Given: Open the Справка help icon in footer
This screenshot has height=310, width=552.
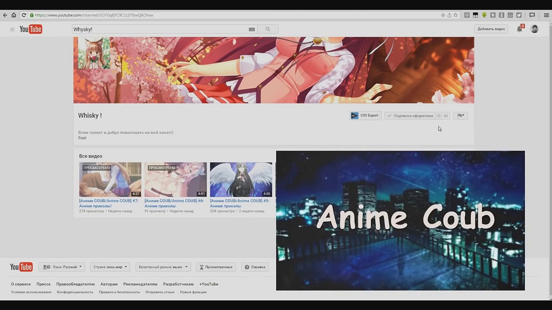Looking at the screenshot, I should click(247, 267).
